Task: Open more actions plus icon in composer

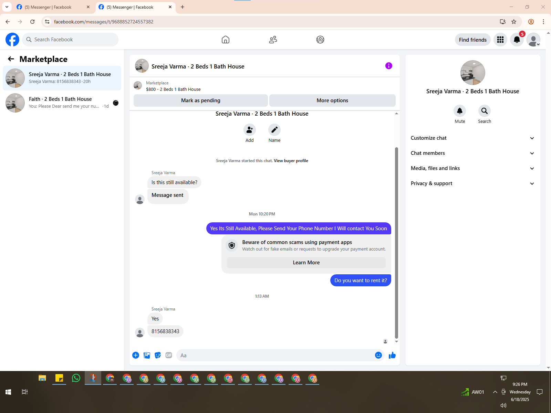Action: tap(136, 355)
